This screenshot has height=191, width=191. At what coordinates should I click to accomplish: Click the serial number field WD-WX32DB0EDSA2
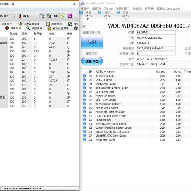tap(155, 38)
